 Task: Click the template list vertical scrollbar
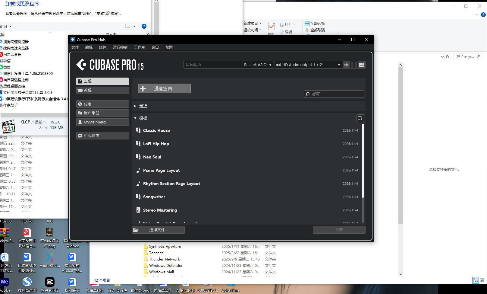click(x=363, y=161)
